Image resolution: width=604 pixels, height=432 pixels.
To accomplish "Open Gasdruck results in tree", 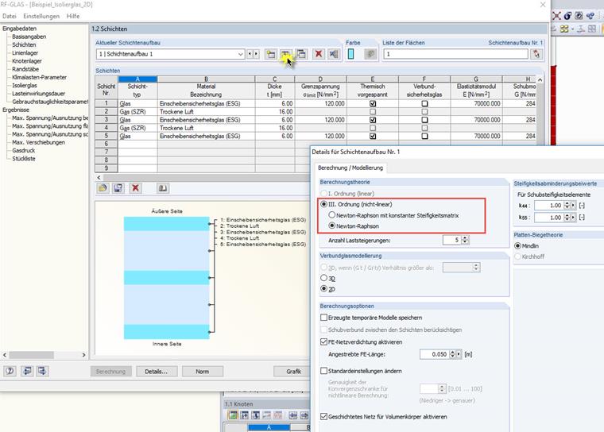I will pyautogui.click(x=24, y=150).
